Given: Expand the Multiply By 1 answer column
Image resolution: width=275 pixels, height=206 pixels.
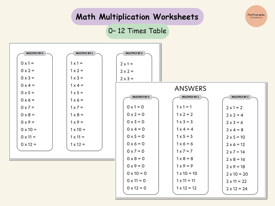Looking at the screenshot, I should tap(190, 147).
